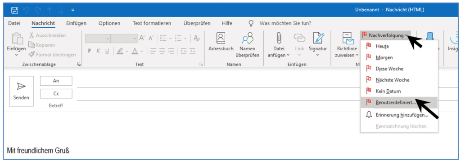This screenshot has width=461, height=162.
Task: Click the decrease indent icon
Action: pos(184,51)
